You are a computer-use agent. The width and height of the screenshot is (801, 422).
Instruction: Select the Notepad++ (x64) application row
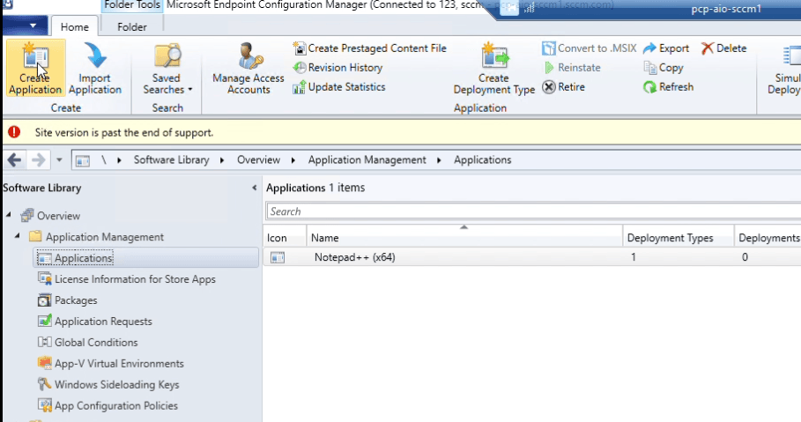(x=532, y=257)
